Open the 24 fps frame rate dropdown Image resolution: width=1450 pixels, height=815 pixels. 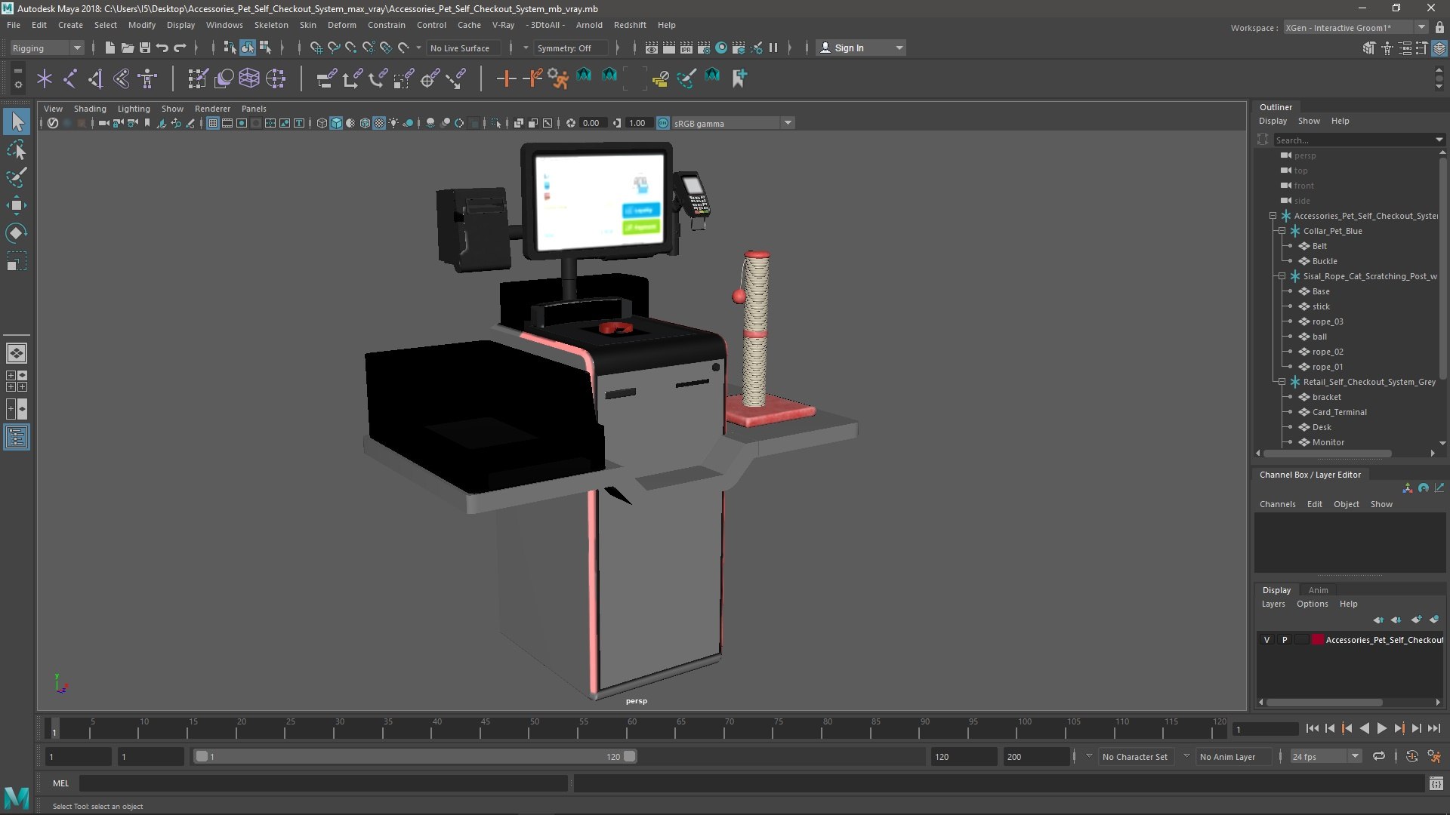[x=1325, y=756]
